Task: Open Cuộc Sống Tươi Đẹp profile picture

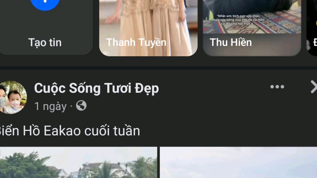Action: click(12, 97)
